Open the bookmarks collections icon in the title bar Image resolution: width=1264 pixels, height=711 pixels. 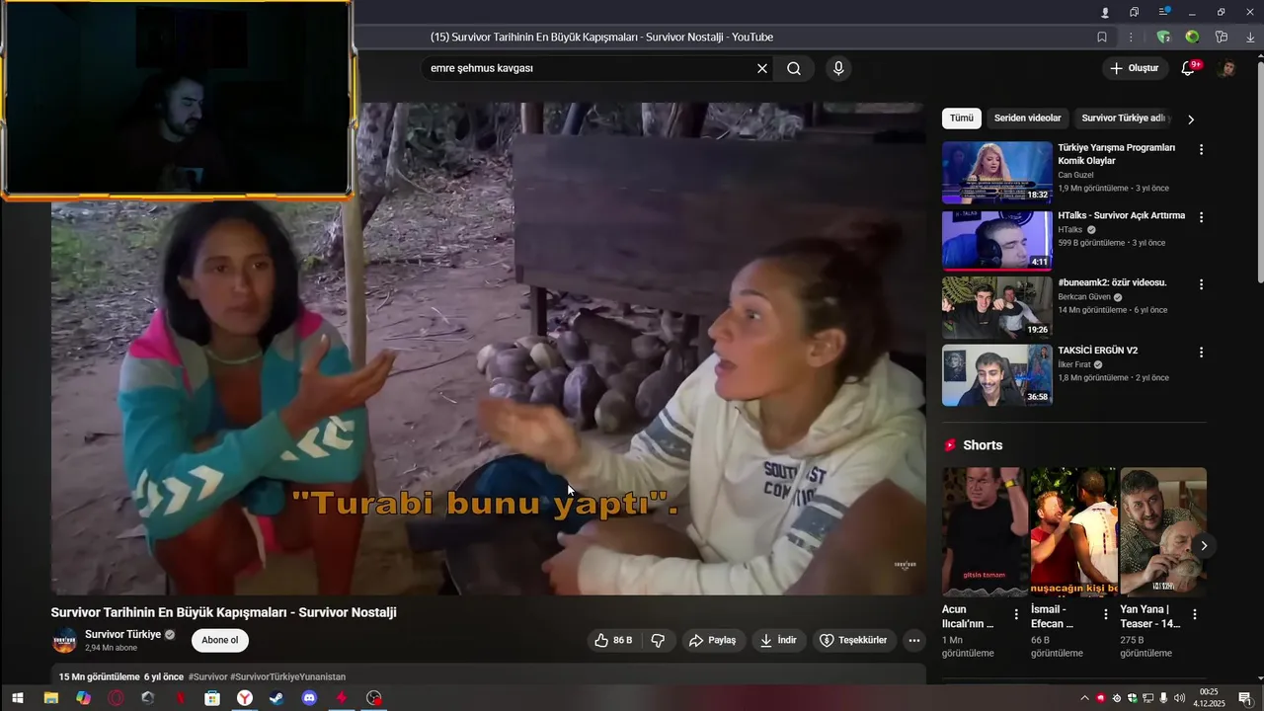pyautogui.click(x=1135, y=12)
